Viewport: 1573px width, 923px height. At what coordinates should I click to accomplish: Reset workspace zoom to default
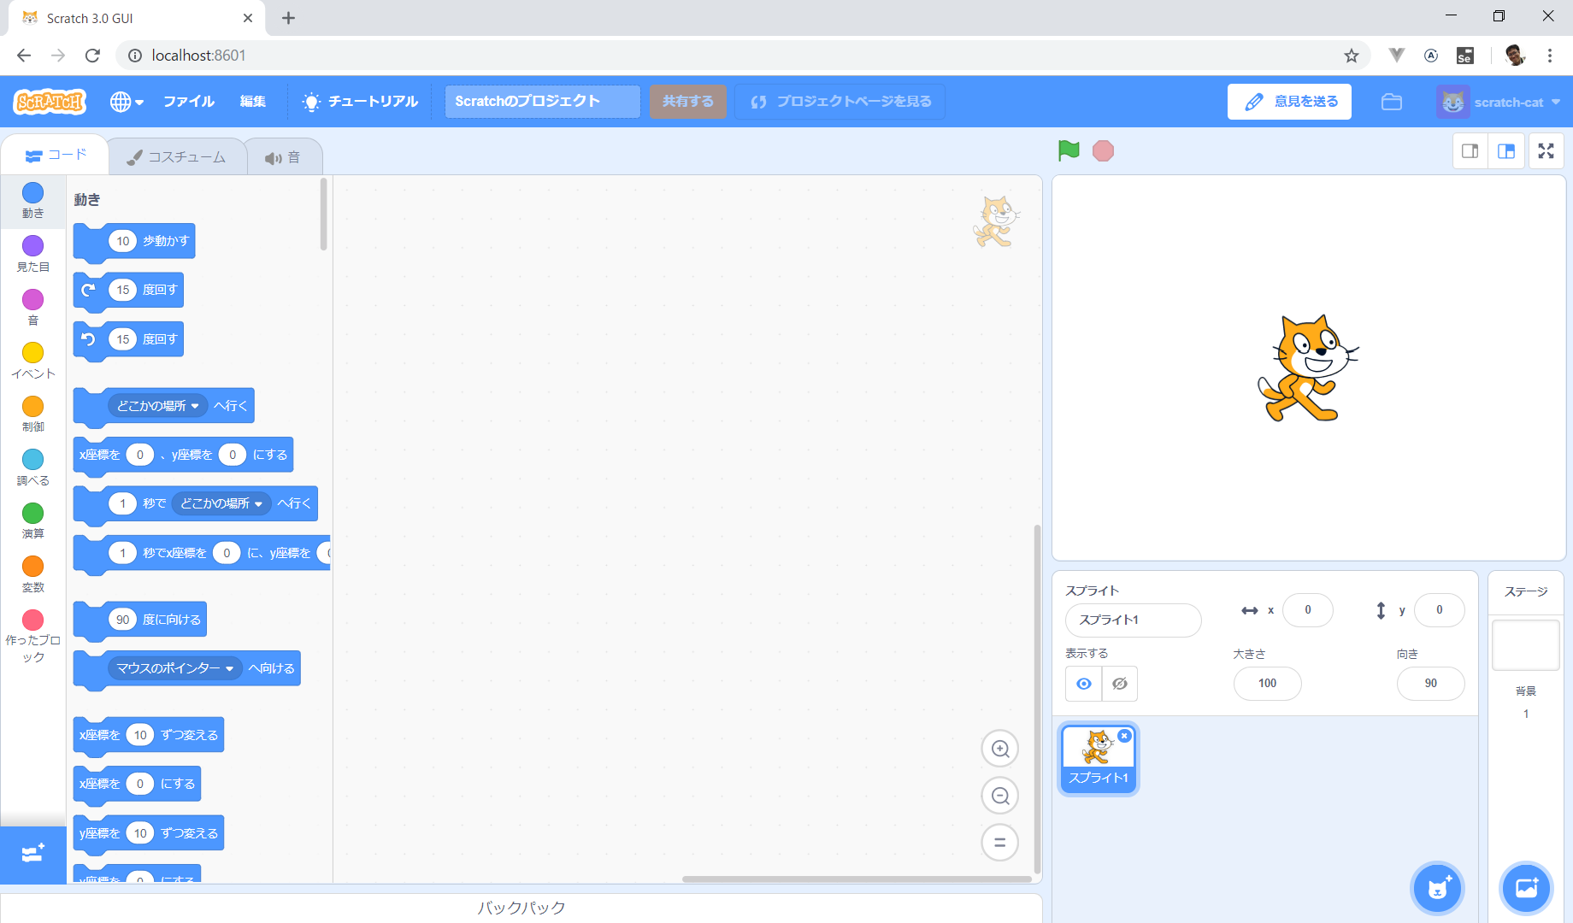(1000, 843)
